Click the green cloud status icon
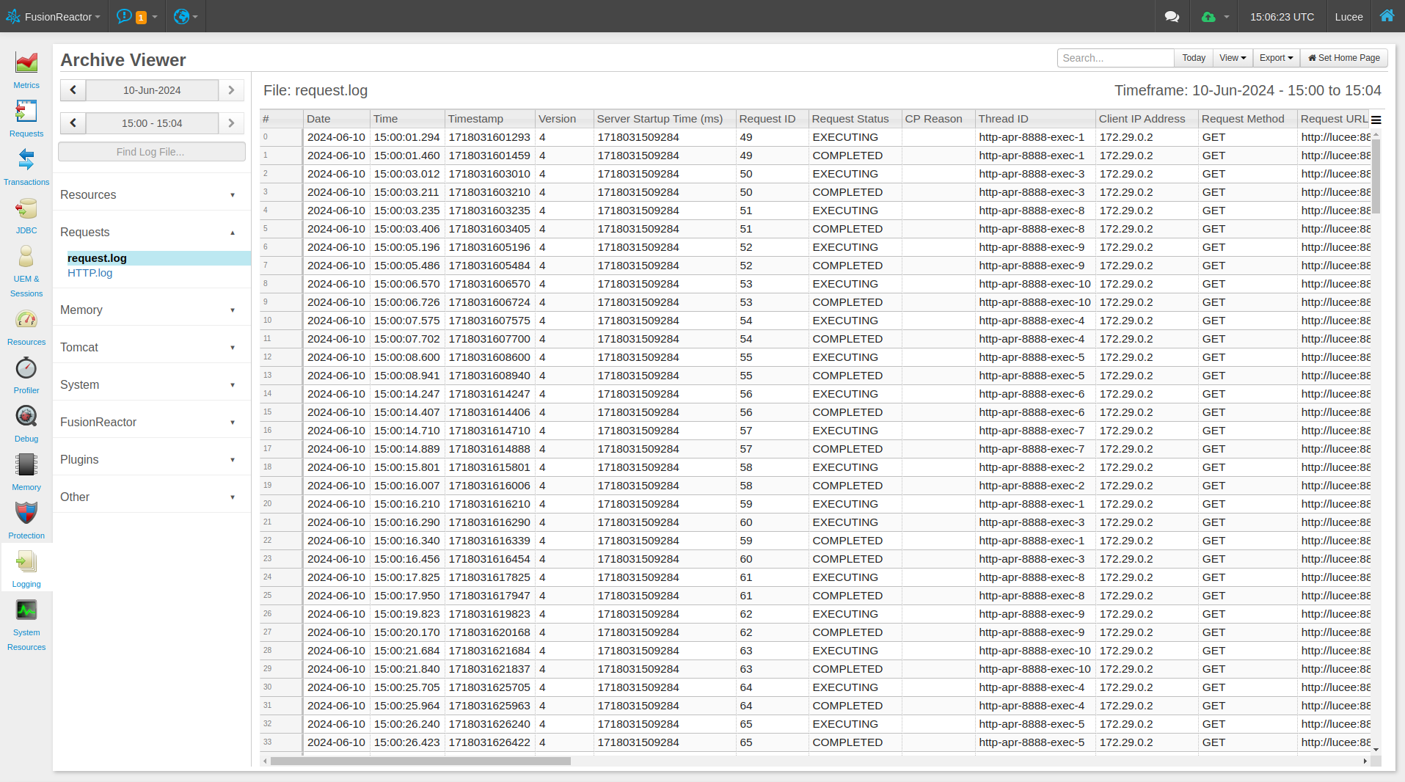The image size is (1405, 782). coord(1208,16)
